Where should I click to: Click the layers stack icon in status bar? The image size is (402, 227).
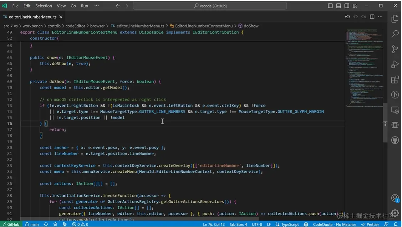point(55,224)
